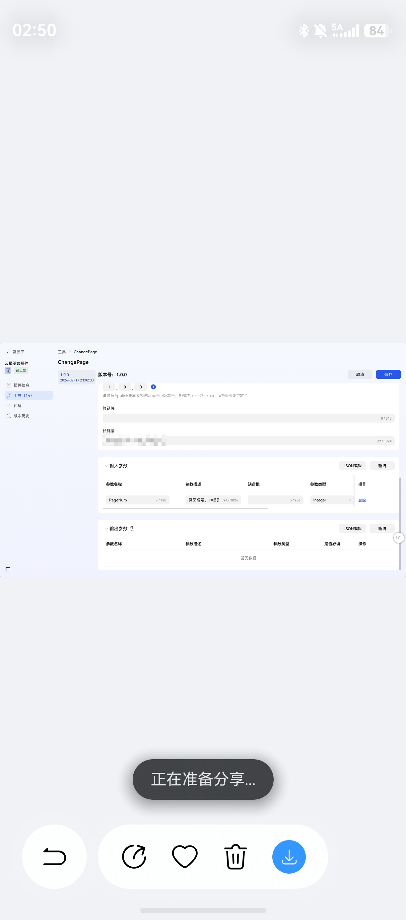Tap the heart favorite icon
Image resolution: width=406 pixels, height=920 pixels.
click(x=185, y=856)
